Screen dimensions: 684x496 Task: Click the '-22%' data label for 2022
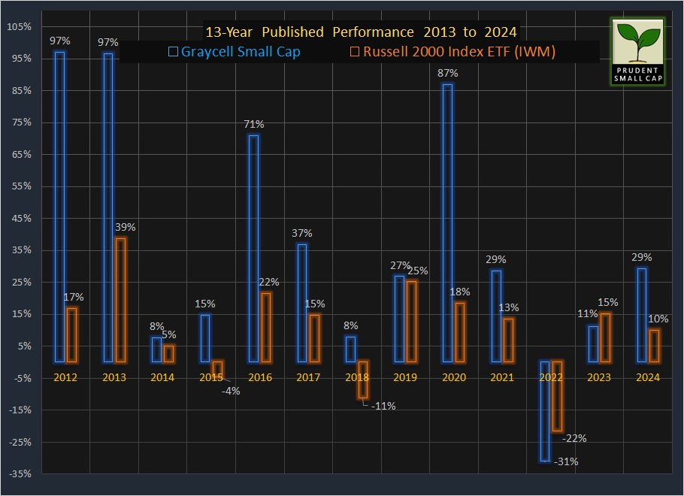click(574, 438)
